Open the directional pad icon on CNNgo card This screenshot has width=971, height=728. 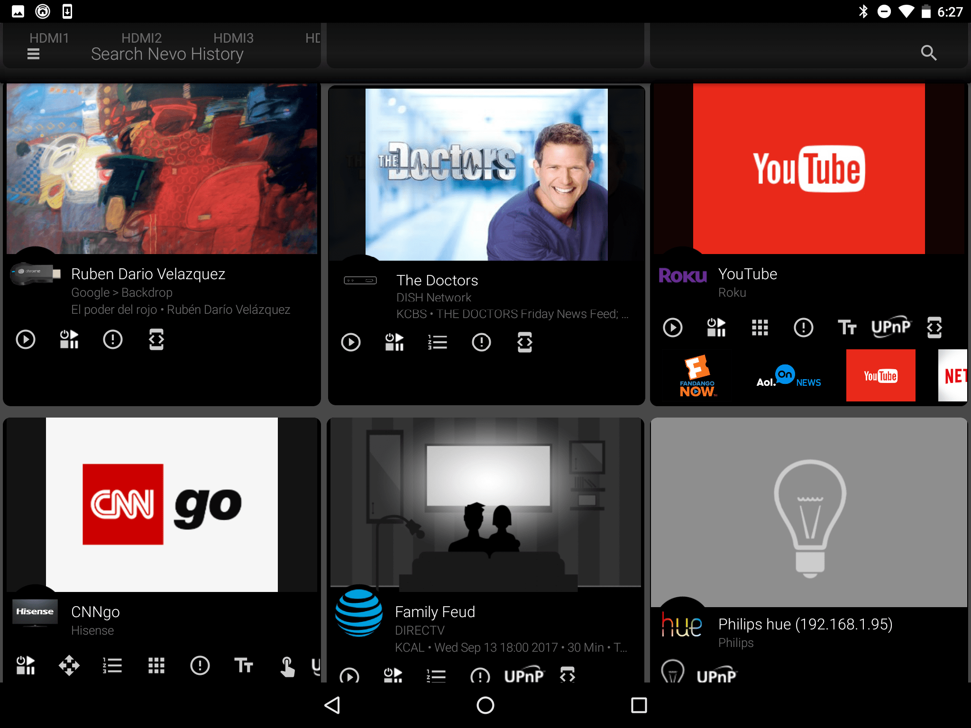[69, 665]
